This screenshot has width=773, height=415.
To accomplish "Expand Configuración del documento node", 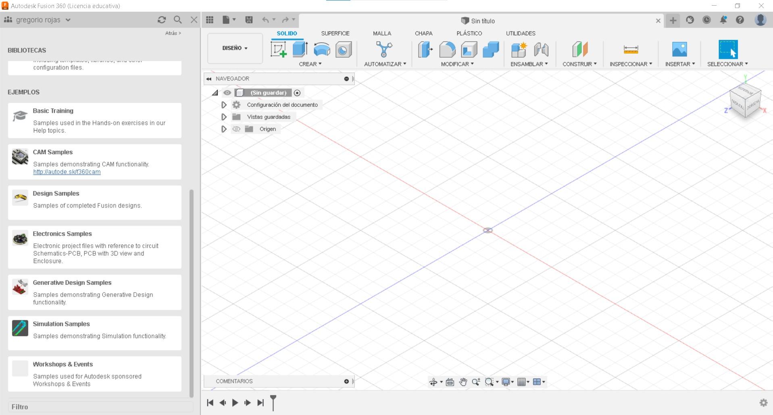I will 224,105.
